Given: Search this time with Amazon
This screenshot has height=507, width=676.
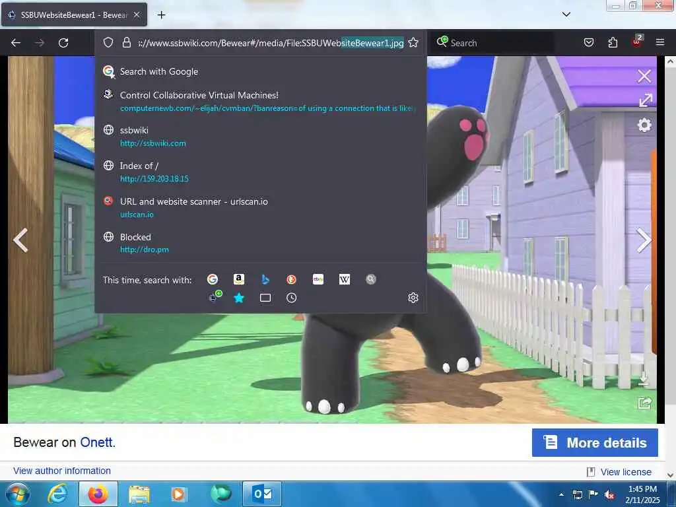Looking at the screenshot, I should 239,279.
